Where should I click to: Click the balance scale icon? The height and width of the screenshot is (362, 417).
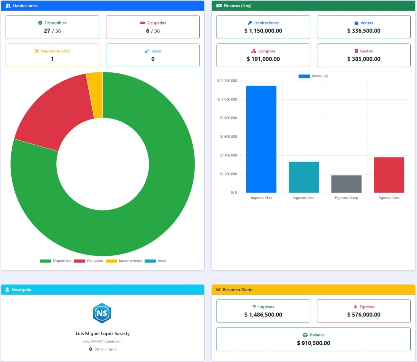(x=305, y=335)
